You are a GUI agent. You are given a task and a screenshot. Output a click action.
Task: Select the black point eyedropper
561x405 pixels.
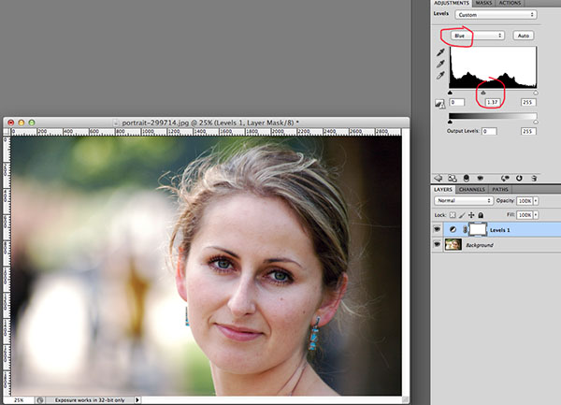pos(440,52)
